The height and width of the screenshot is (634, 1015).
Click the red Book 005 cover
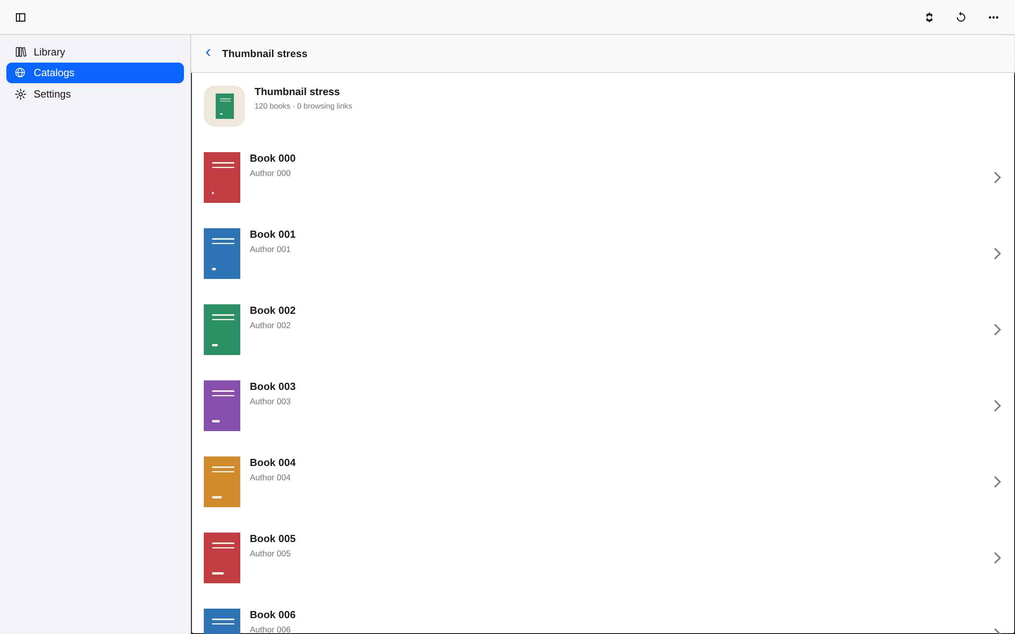(x=222, y=558)
